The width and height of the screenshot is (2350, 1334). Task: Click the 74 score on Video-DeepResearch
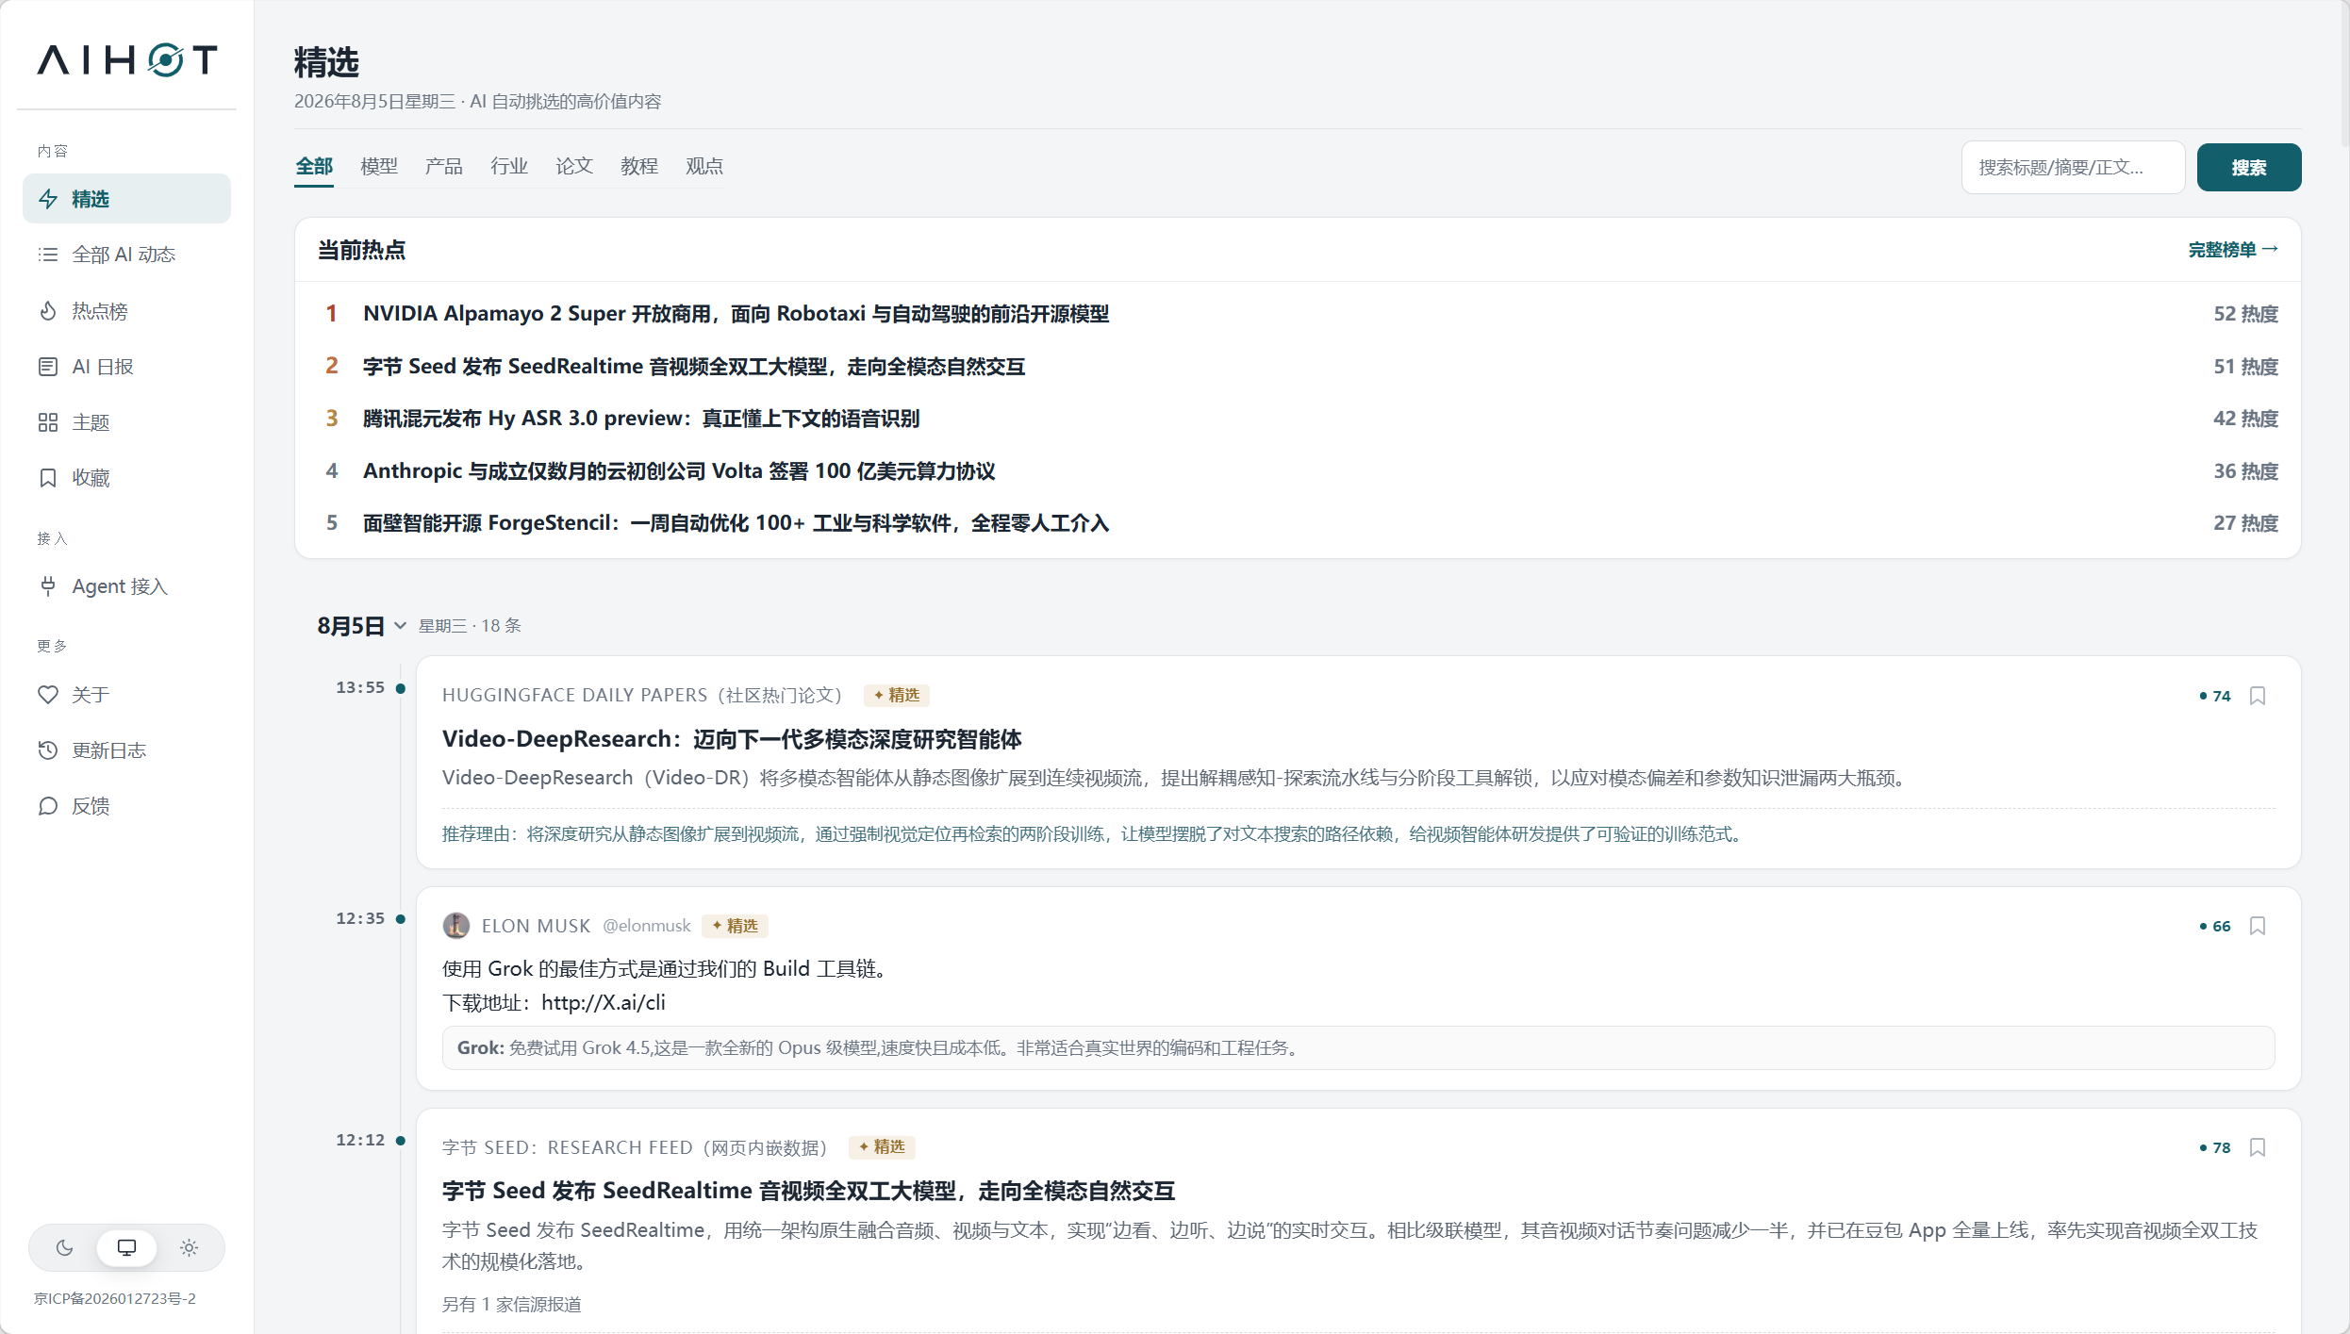pyautogui.click(x=2215, y=696)
